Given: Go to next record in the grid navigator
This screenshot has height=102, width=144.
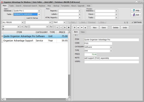Looking at the screenshot, I should tap(65, 27).
